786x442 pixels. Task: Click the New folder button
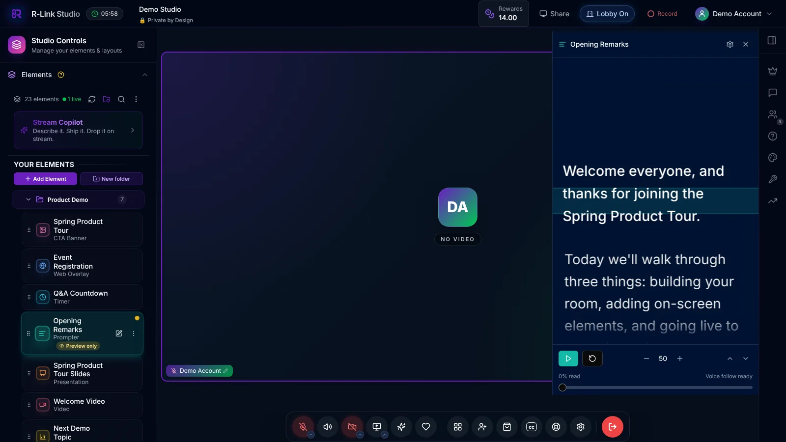112,179
